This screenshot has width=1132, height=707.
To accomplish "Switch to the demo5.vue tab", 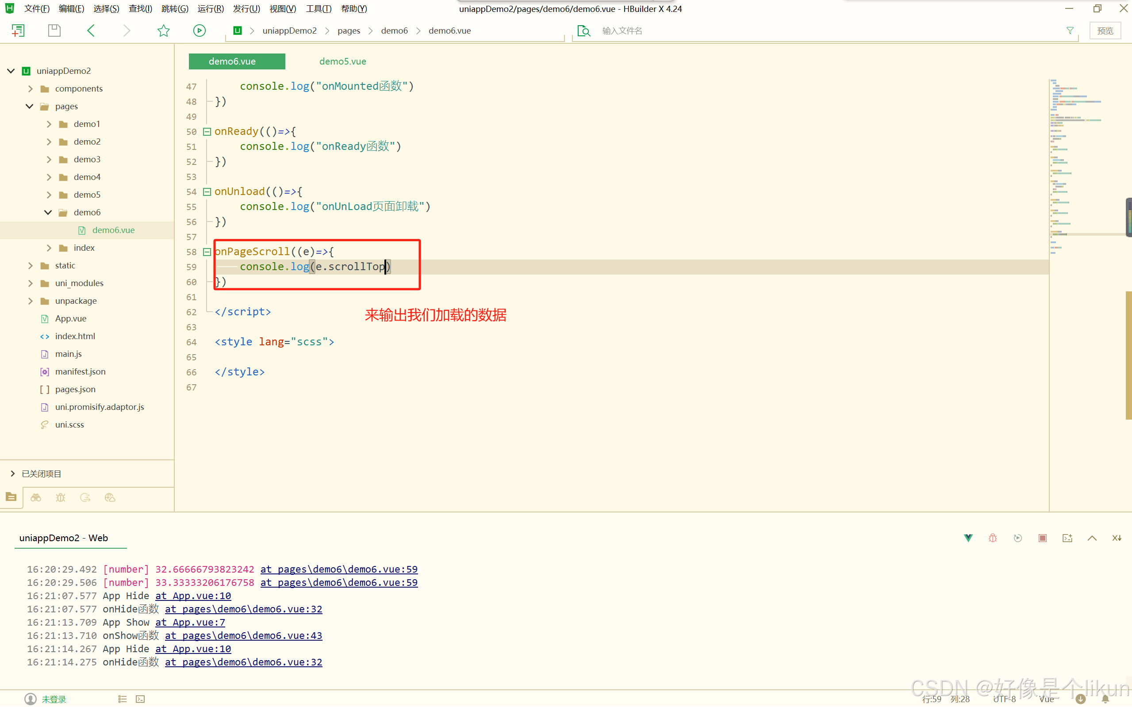I will point(342,61).
